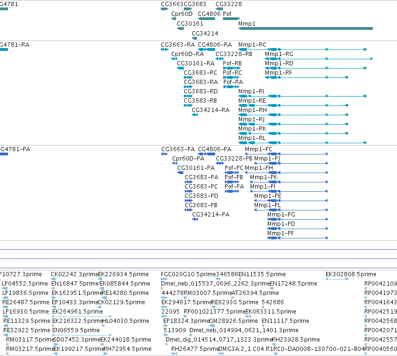Click transcript Mmp1-RI label

[251, 91]
